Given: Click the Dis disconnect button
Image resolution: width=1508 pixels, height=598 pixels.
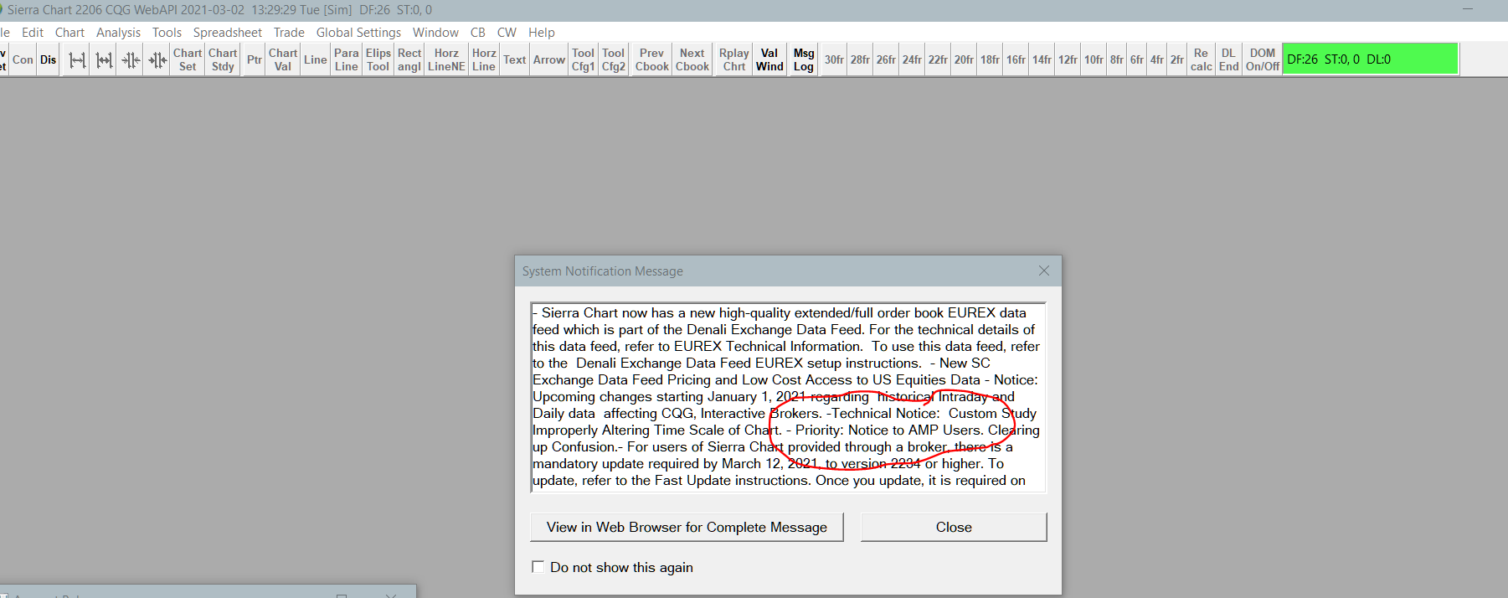Looking at the screenshot, I should (48, 59).
